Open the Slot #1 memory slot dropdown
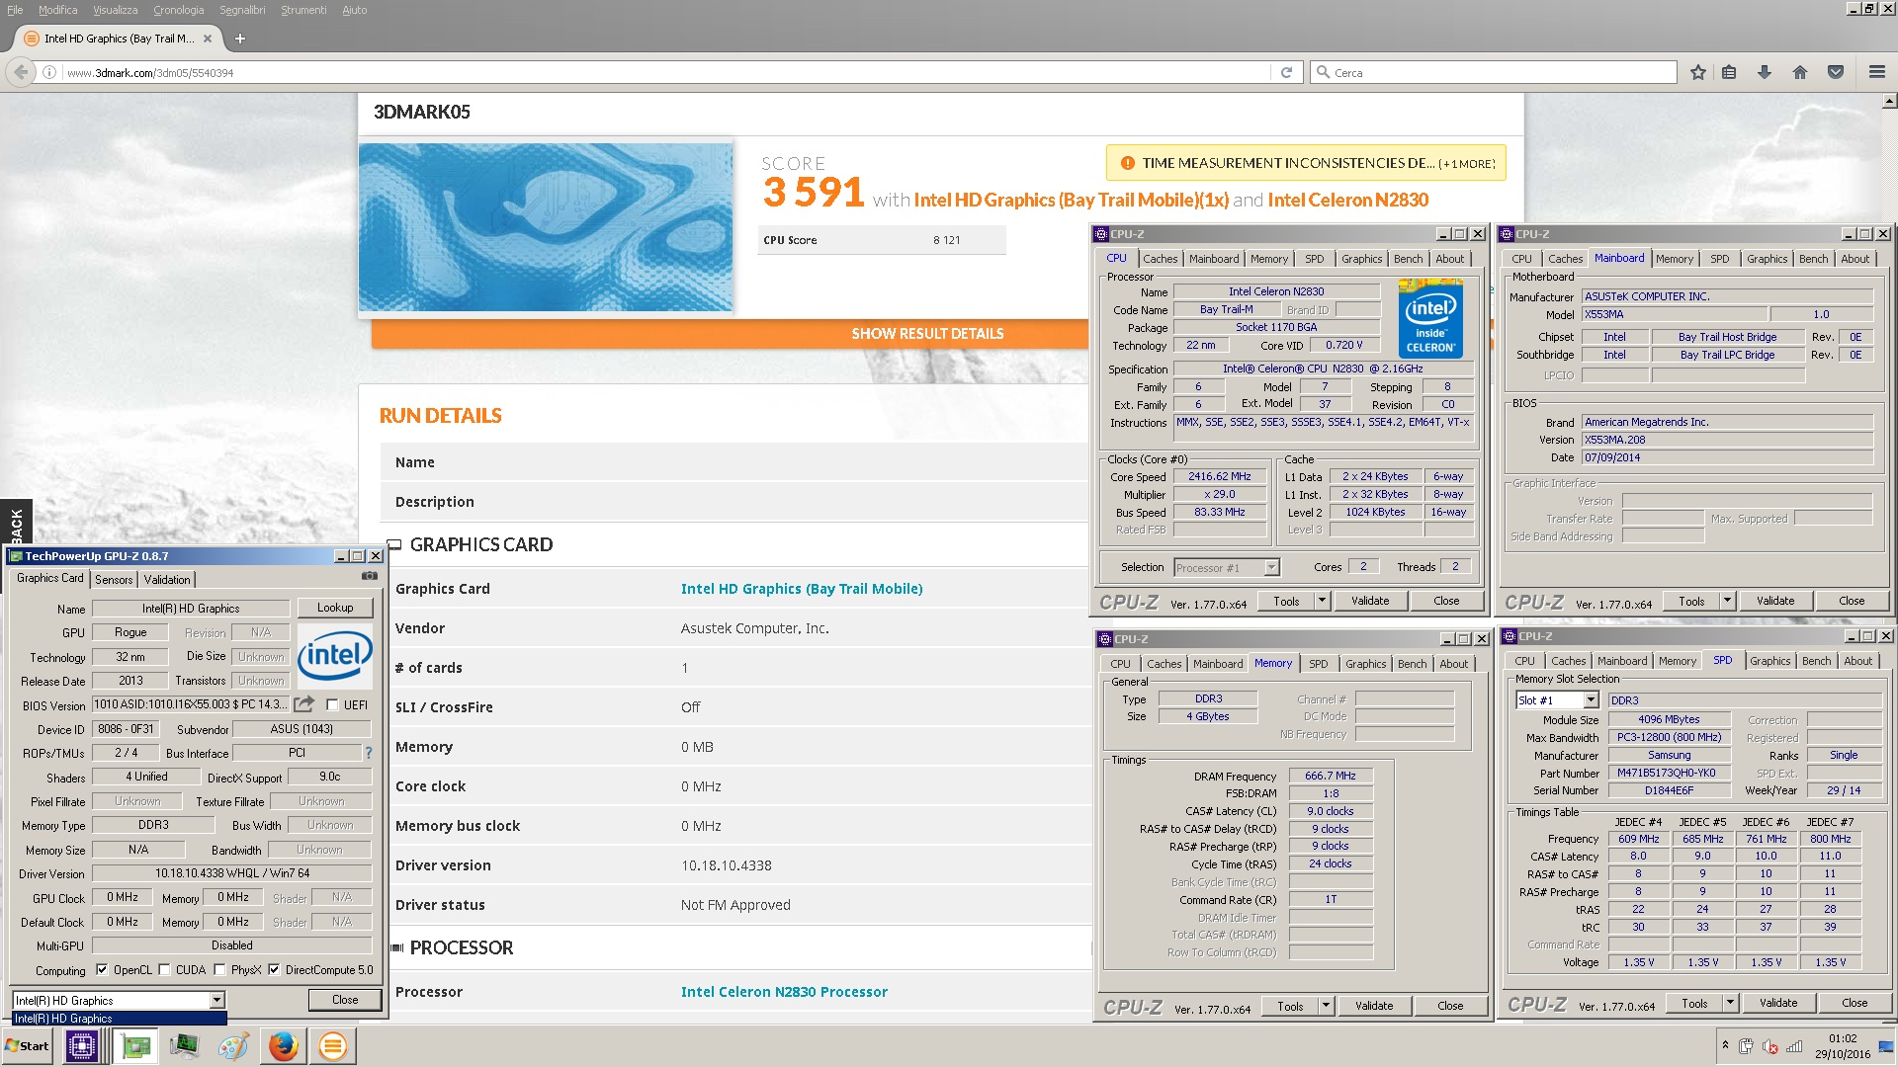Screen dimensions: 1898x1067 (1591, 699)
